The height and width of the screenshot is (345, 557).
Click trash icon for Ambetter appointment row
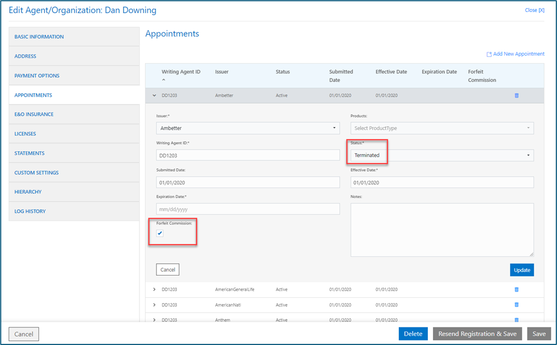tap(517, 95)
